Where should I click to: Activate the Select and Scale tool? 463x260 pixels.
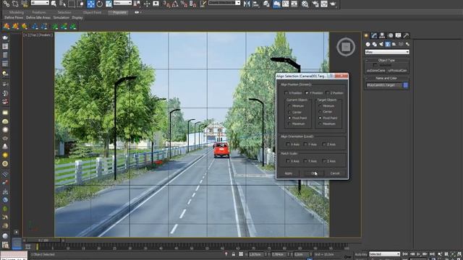pos(109,4)
